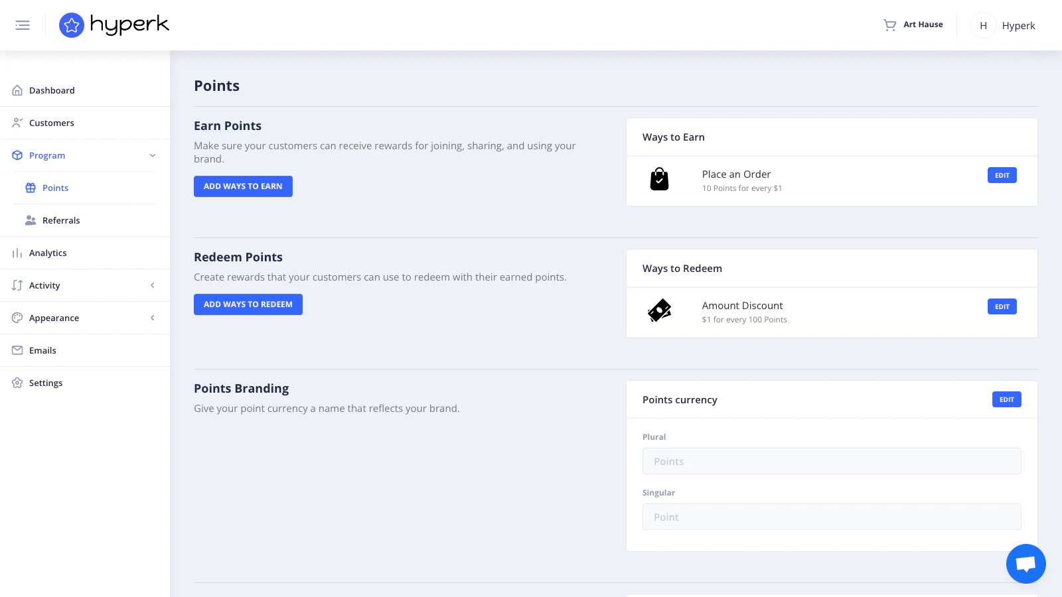Click the Analytics bar chart icon

[17, 253]
